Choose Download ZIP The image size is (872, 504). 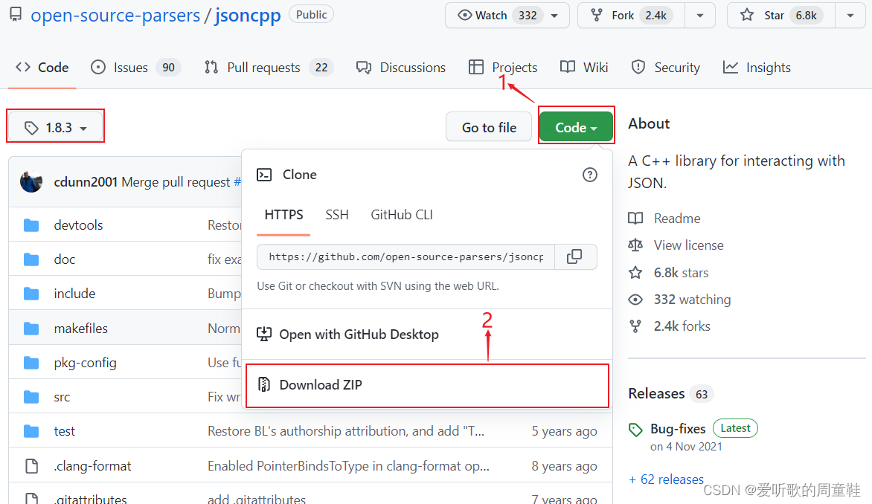(427, 385)
